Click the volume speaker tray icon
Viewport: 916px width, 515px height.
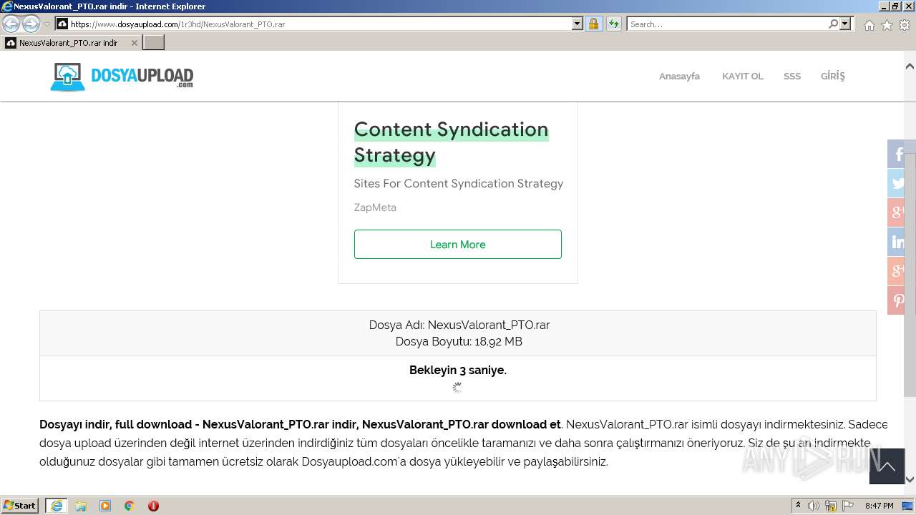point(814,506)
